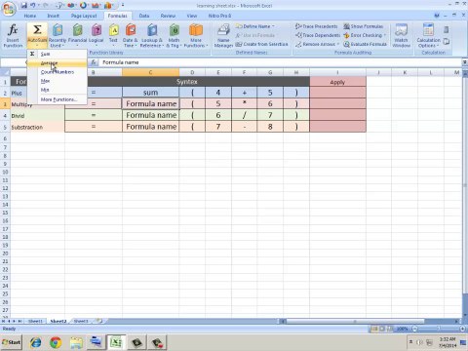Click Create from Selection
Image resolution: width=468 pixels, height=351 pixels.
coord(261,44)
